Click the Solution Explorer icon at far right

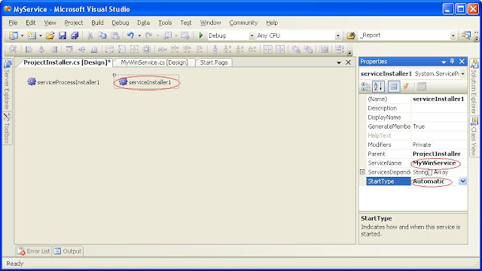pos(474,64)
